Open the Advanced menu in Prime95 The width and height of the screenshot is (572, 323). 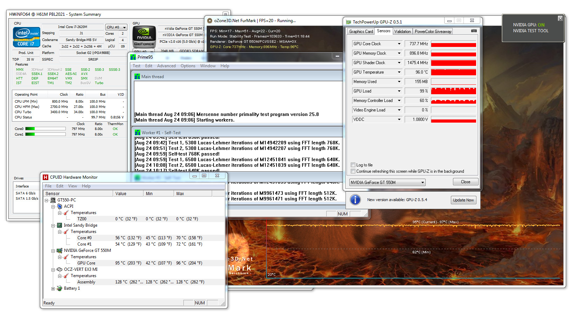pos(166,66)
